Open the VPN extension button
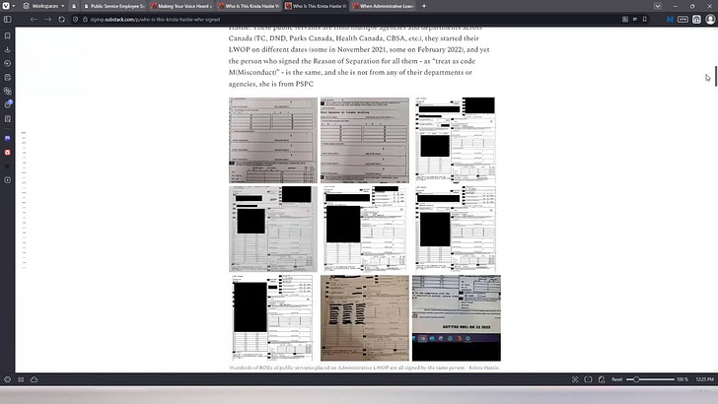 [x=682, y=20]
